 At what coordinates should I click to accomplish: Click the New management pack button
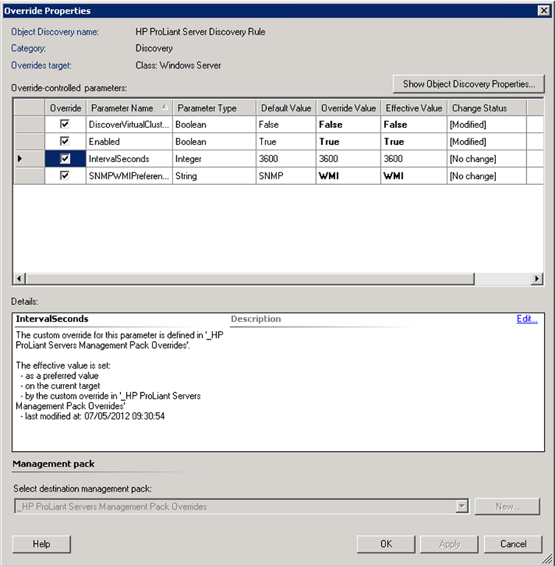coord(507,506)
